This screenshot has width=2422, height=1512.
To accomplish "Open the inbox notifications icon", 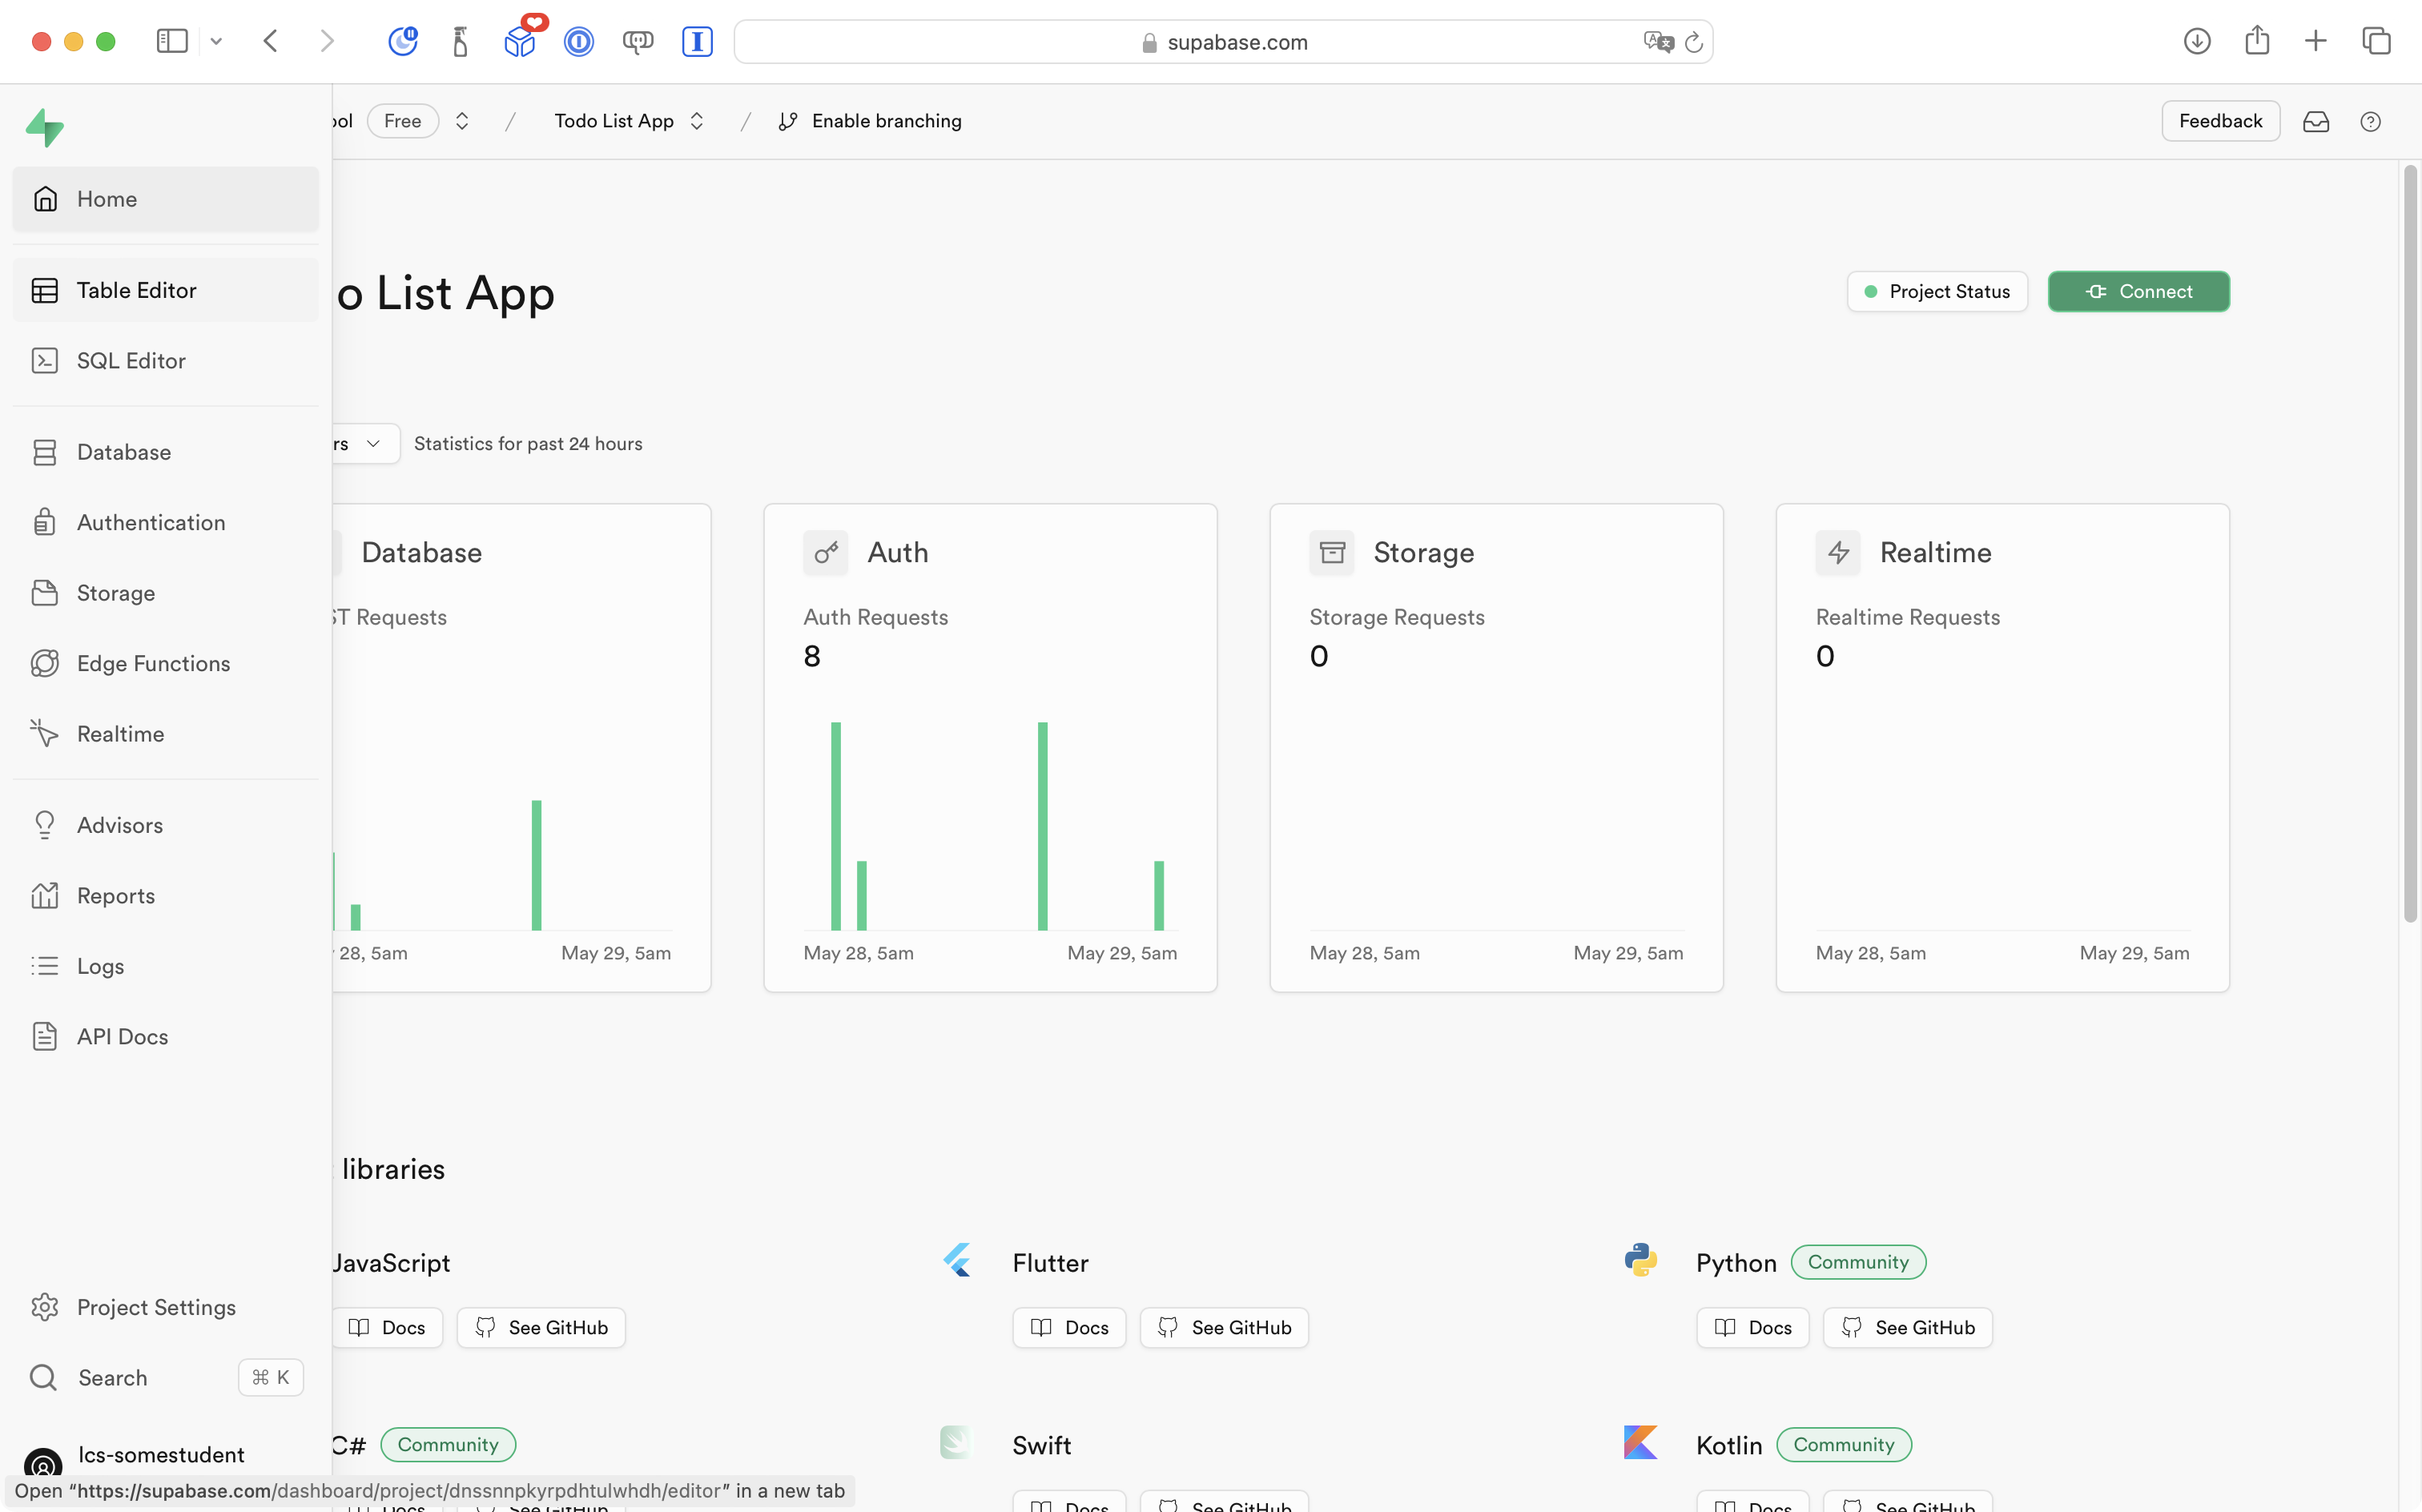I will pyautogui.click(x=2316, y=121).
